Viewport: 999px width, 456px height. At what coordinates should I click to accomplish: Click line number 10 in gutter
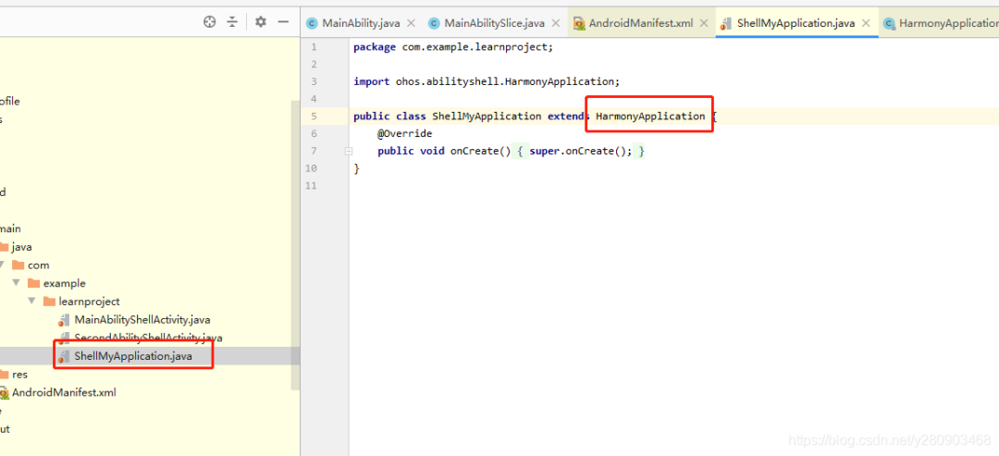[x=311, y=168]
